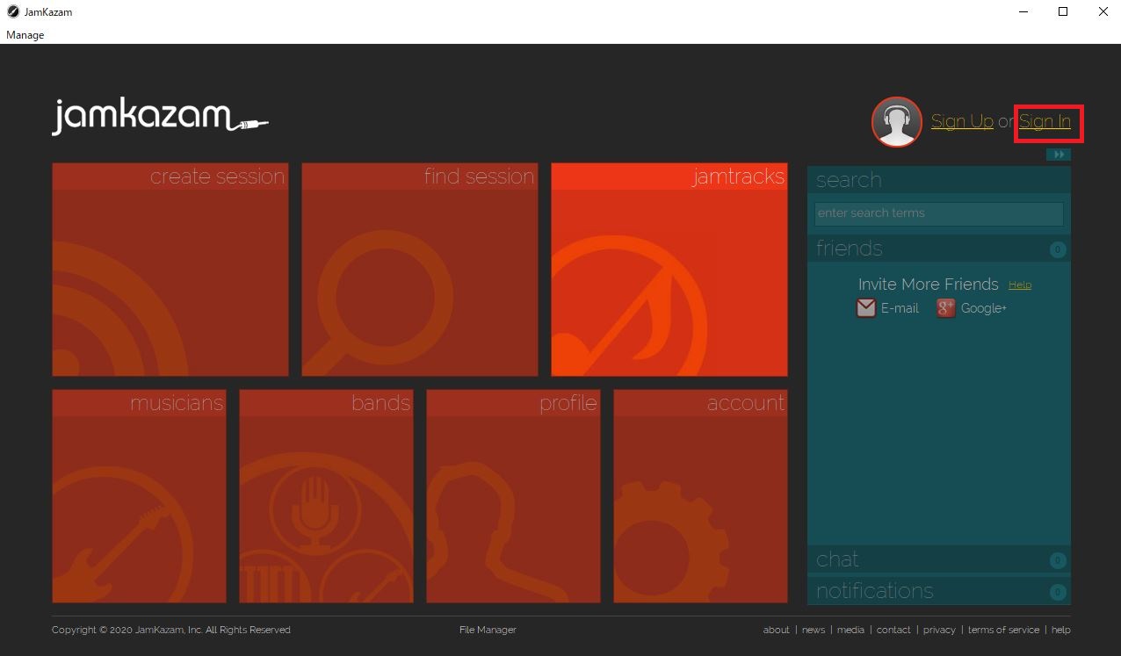The height and width of the screenshot is (656, 1121).
Task: Invite friends via Google+ icon
Action: coord(945,308)
